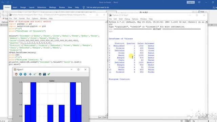Click pd.pivot_table line in editor

(x=45, y=62)
